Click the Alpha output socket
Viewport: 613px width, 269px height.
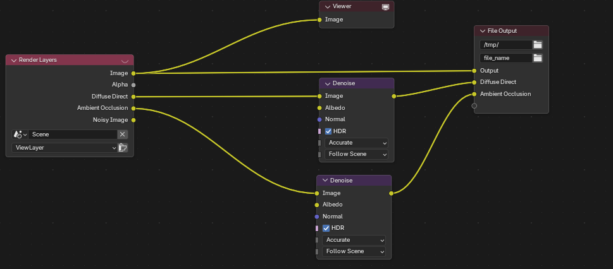click(133, 85)
